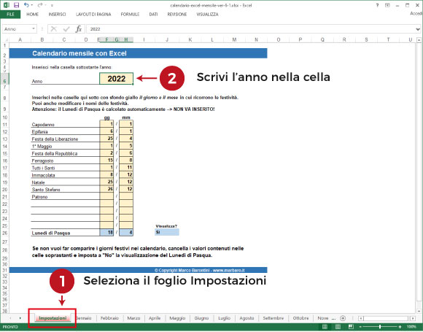Select the Ferragosto month cell 8

(126, 161)
